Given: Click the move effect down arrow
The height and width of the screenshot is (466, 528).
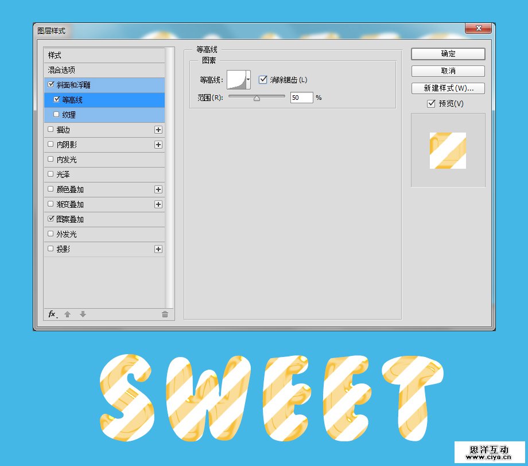Looking at the screenshot, I should (83, 314).
